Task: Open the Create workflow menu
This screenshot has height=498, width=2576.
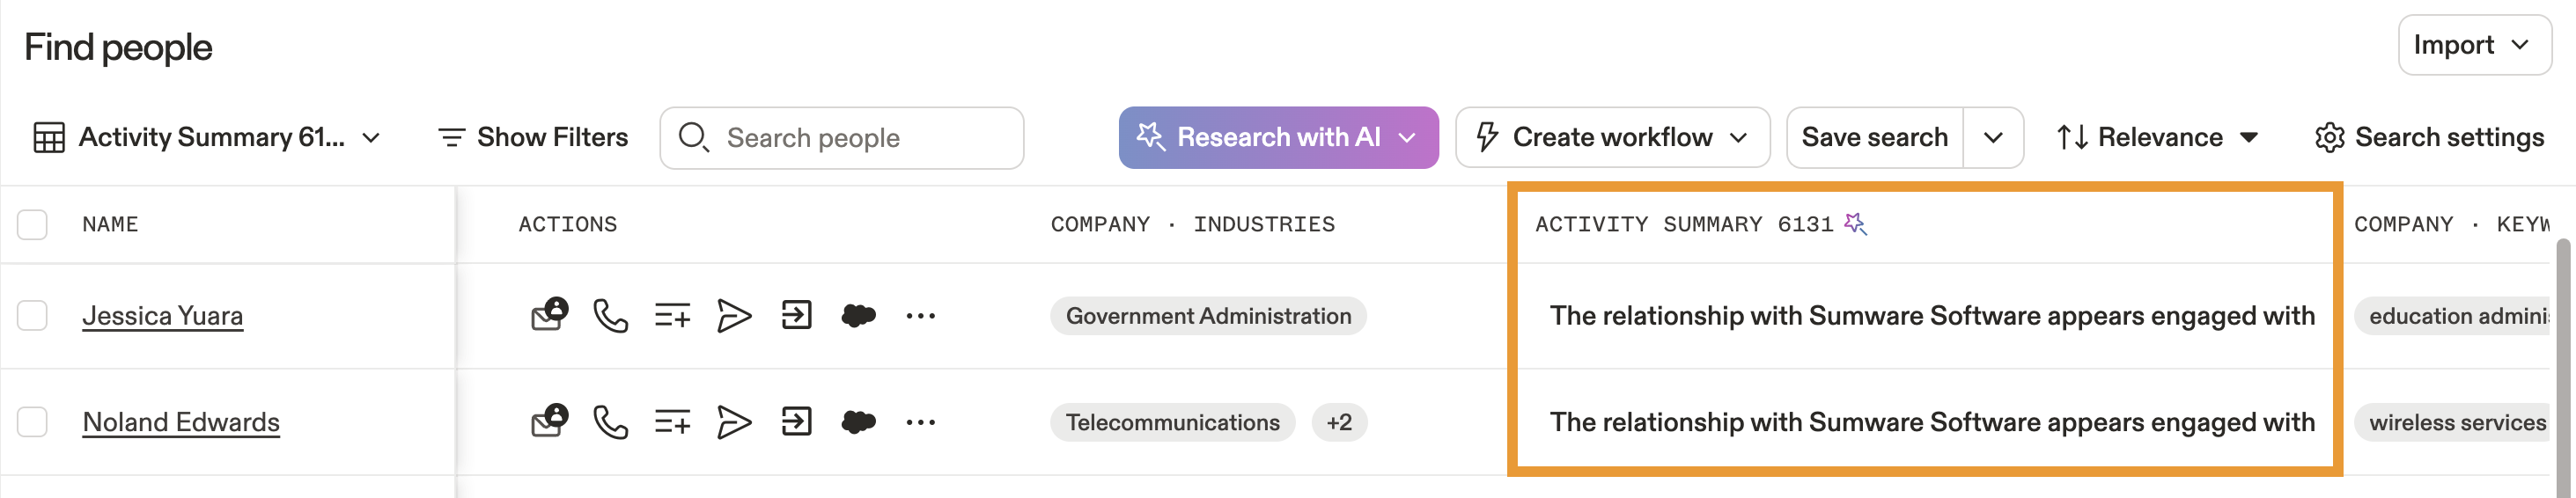Action: tap(1612, 137)
